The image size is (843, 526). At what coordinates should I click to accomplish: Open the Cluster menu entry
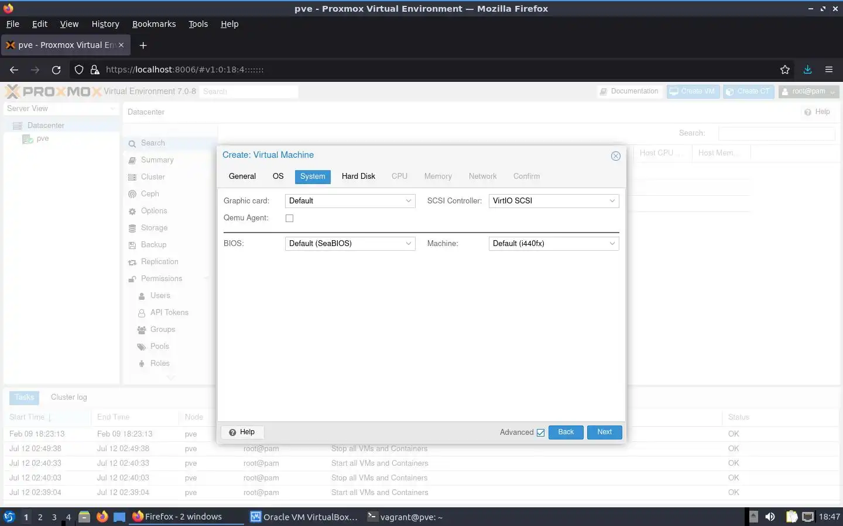[153, 177]
